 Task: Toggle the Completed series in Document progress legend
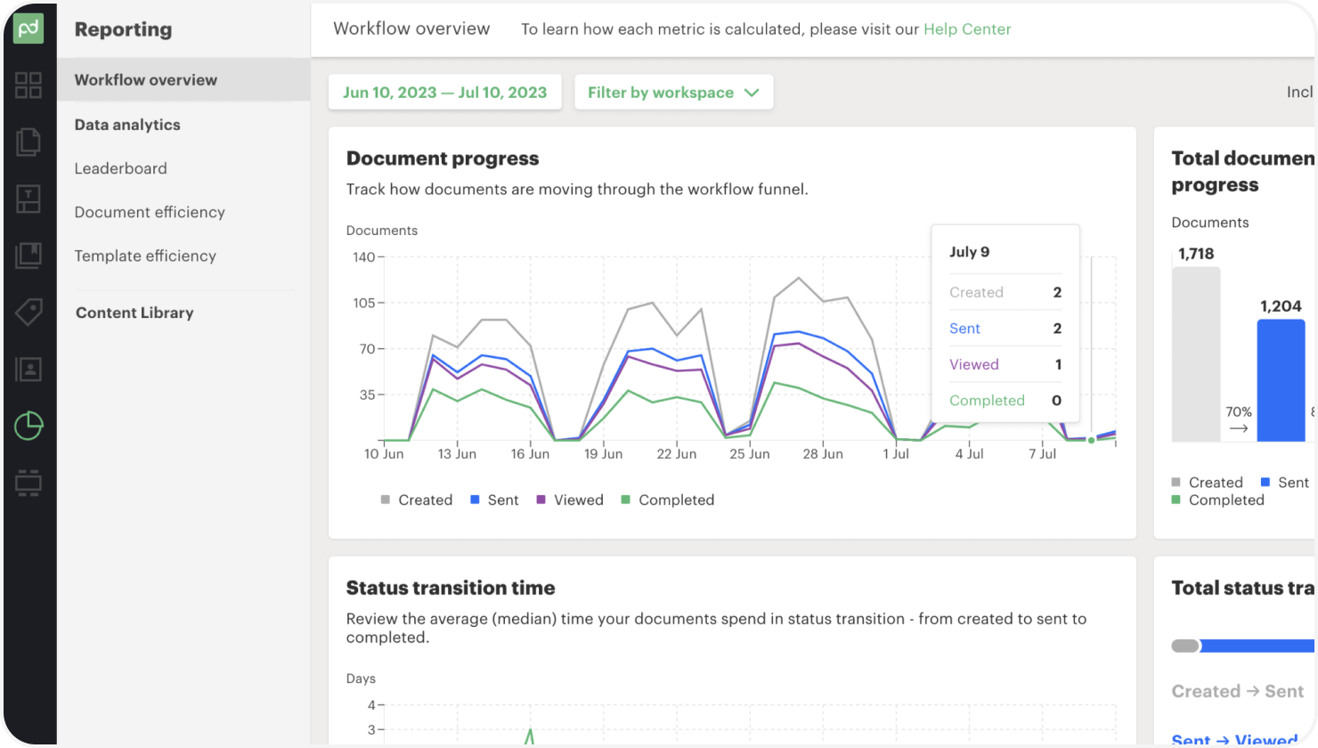(668, 500)
